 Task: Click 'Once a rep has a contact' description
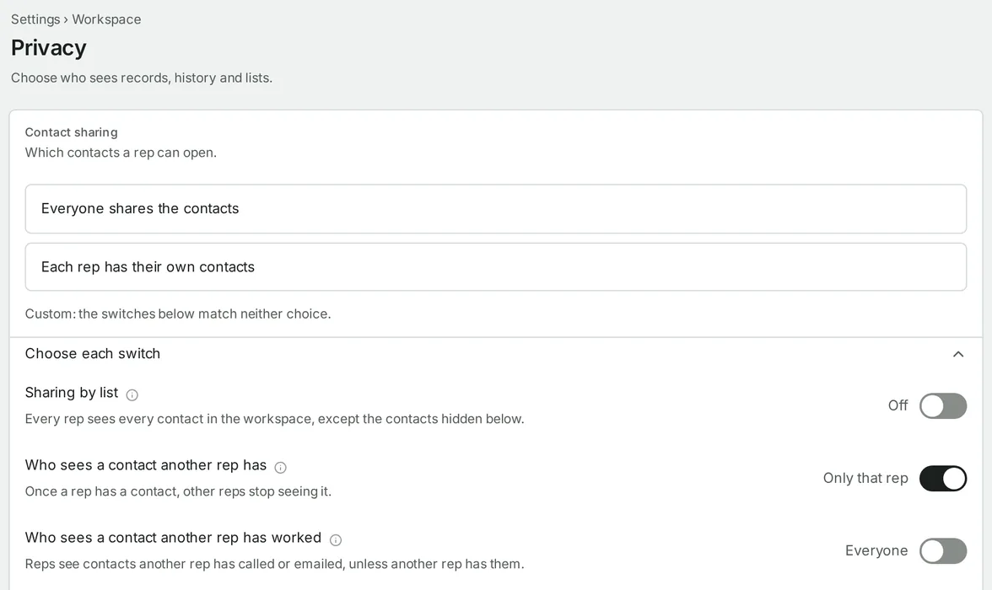179,491
